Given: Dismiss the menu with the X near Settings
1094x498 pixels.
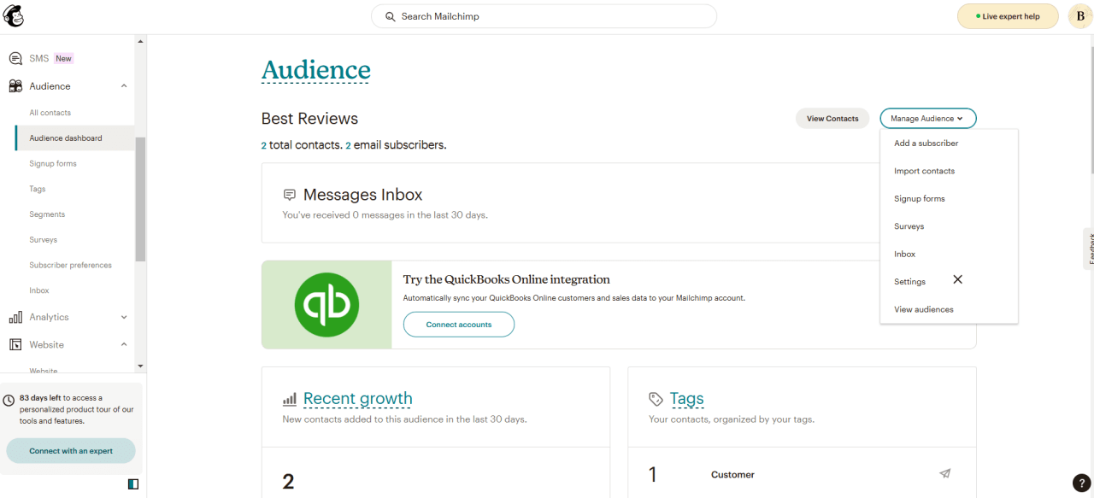Looking at the screenshot, I should [x=957, y=279].
